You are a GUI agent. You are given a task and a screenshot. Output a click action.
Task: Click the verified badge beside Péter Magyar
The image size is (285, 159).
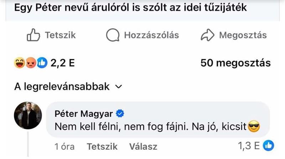120,114
